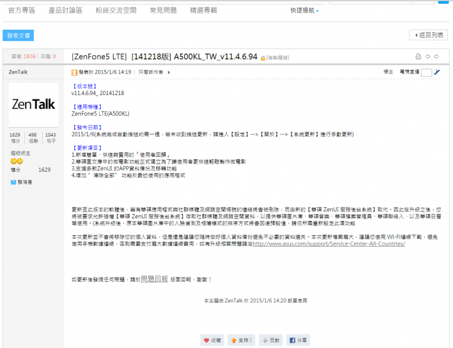Open the 問題回報 link
The height and width of the screenshot is (348, 453).
155,279
